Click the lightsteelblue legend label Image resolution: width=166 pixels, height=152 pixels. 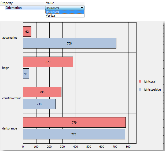click(x=152, y=90)
